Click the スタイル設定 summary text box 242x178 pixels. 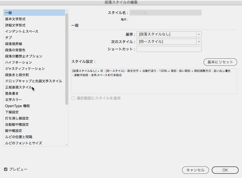(x=154, y=81)
